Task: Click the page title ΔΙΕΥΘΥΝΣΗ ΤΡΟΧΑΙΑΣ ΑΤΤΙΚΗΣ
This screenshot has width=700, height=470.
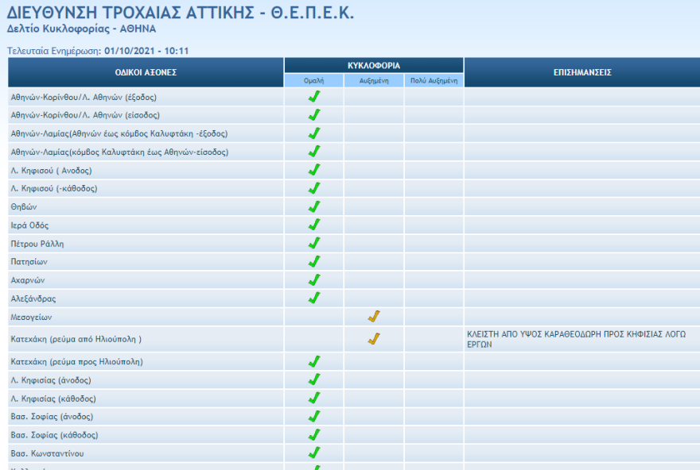Action: (181, 13)
